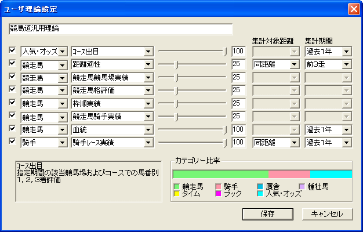
Task: Toggle the 競走馬騎手実績 row checkbox
Action: (x=12, y=115)
